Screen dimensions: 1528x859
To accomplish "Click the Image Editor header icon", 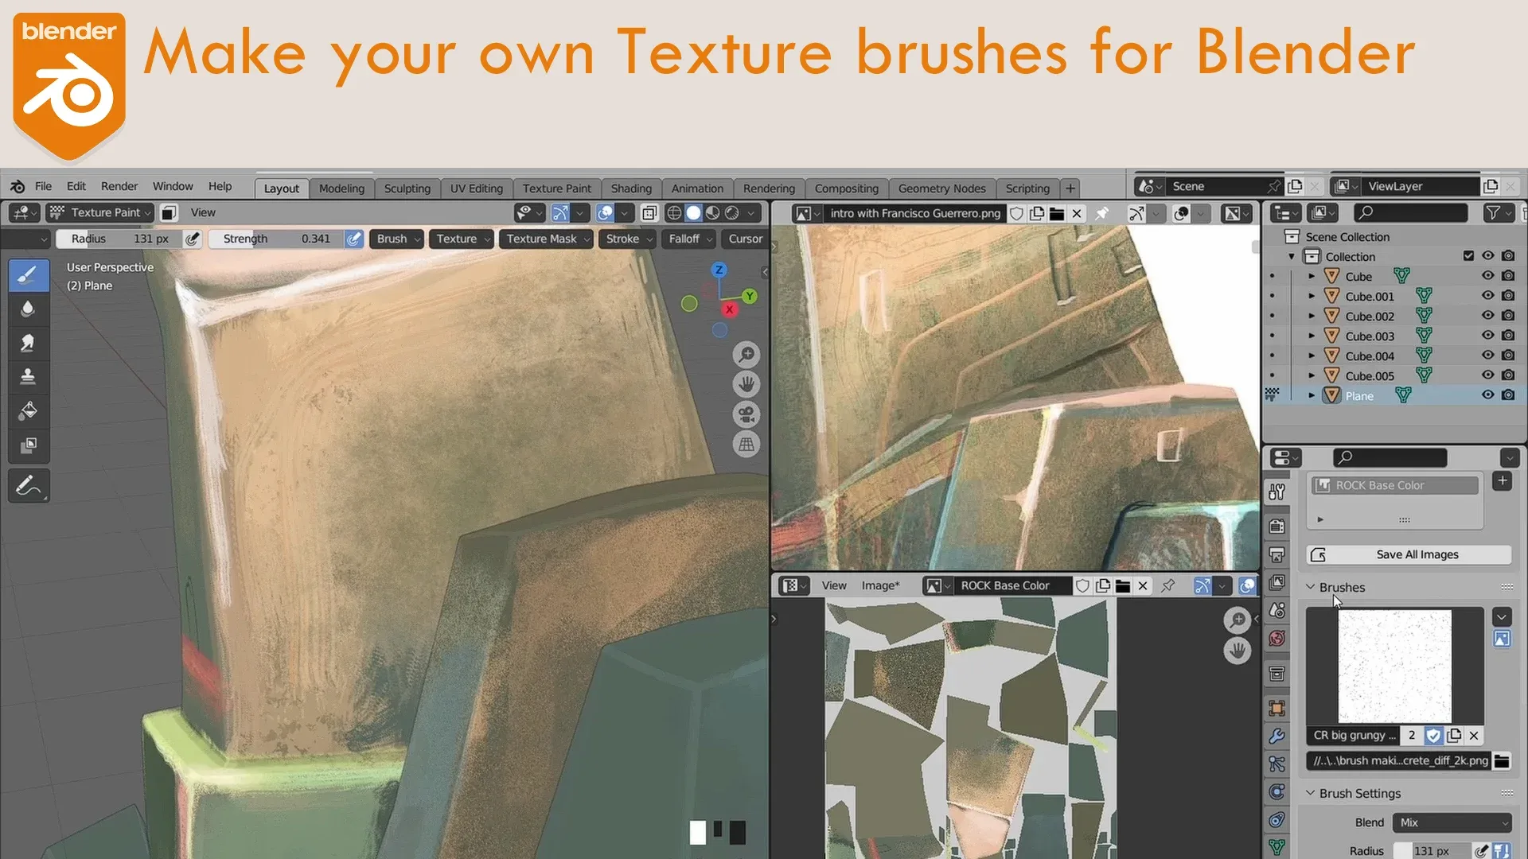I will pyautogui.click(x=788, y=585).
